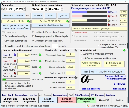Click green status light next to 2570 Heures
129x108 pixels.
pos(40,55)
